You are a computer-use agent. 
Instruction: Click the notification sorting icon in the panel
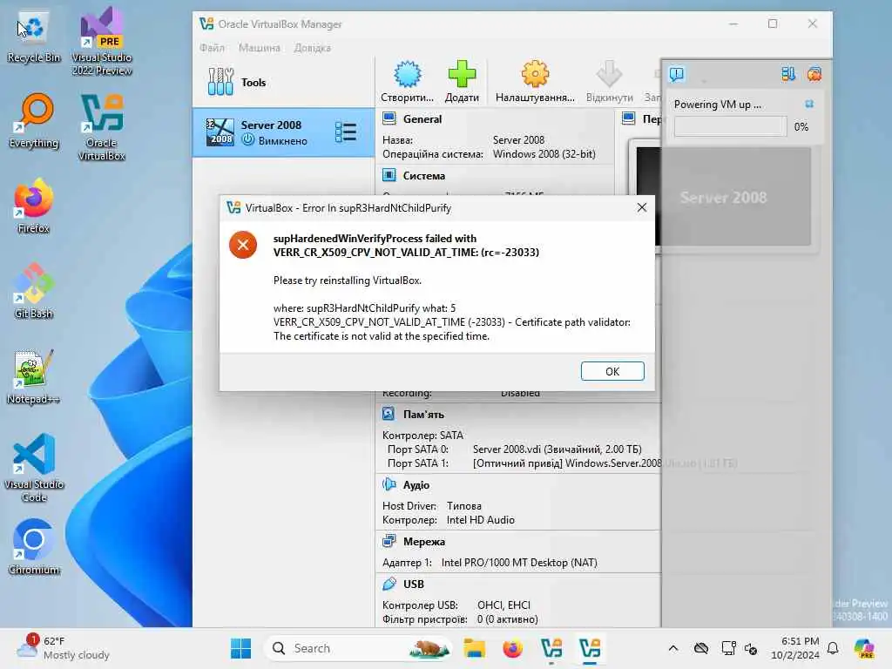[x=788, y=74]
